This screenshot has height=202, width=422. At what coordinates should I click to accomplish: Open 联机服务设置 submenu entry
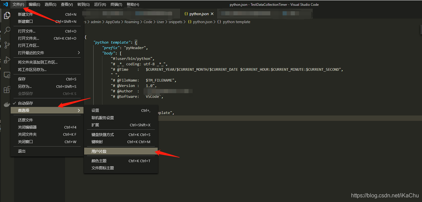pos(121,118)
